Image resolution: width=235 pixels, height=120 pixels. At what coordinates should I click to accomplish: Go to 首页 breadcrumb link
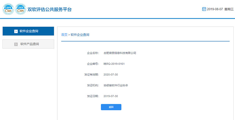(x=64, y=35)
